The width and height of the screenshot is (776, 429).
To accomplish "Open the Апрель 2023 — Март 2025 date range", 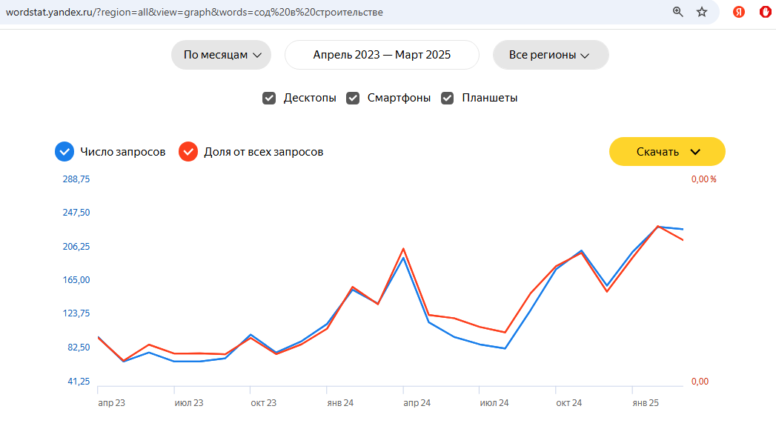I will click(x=382, y=55).
